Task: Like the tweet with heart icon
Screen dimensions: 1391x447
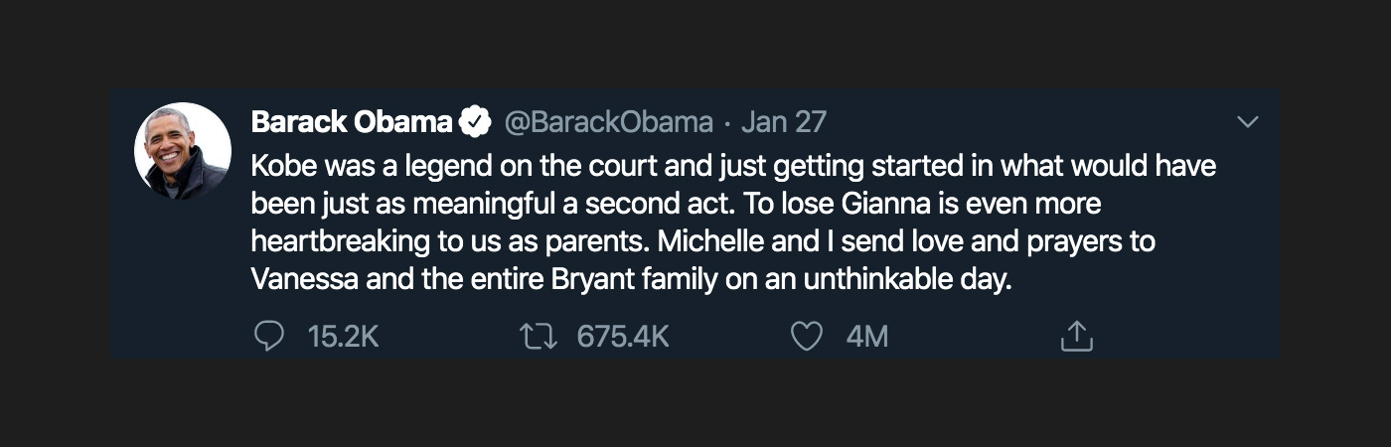Action: click(x=806, y=337)
